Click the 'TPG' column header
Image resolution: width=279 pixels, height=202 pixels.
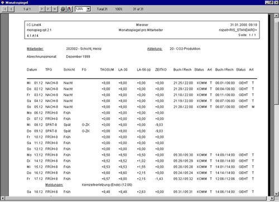(x=49, y=70)
